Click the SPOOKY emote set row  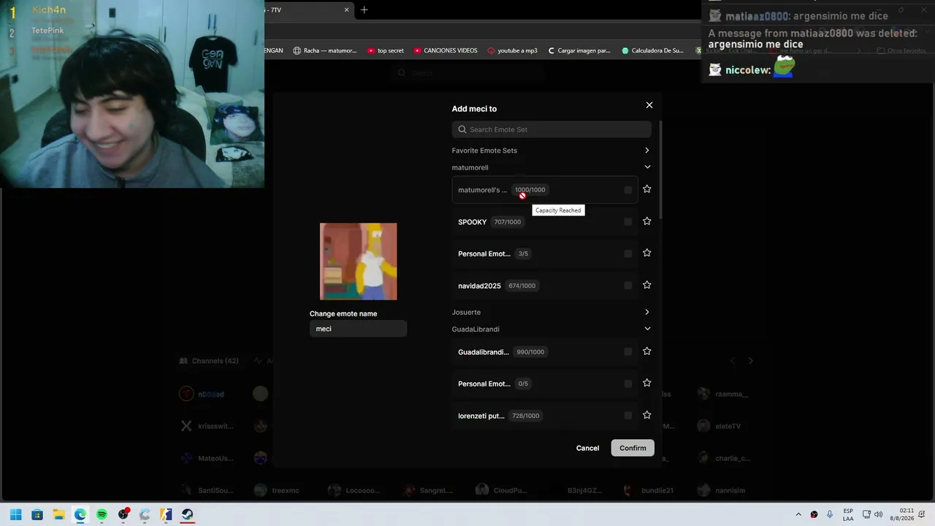coord(545,222)
